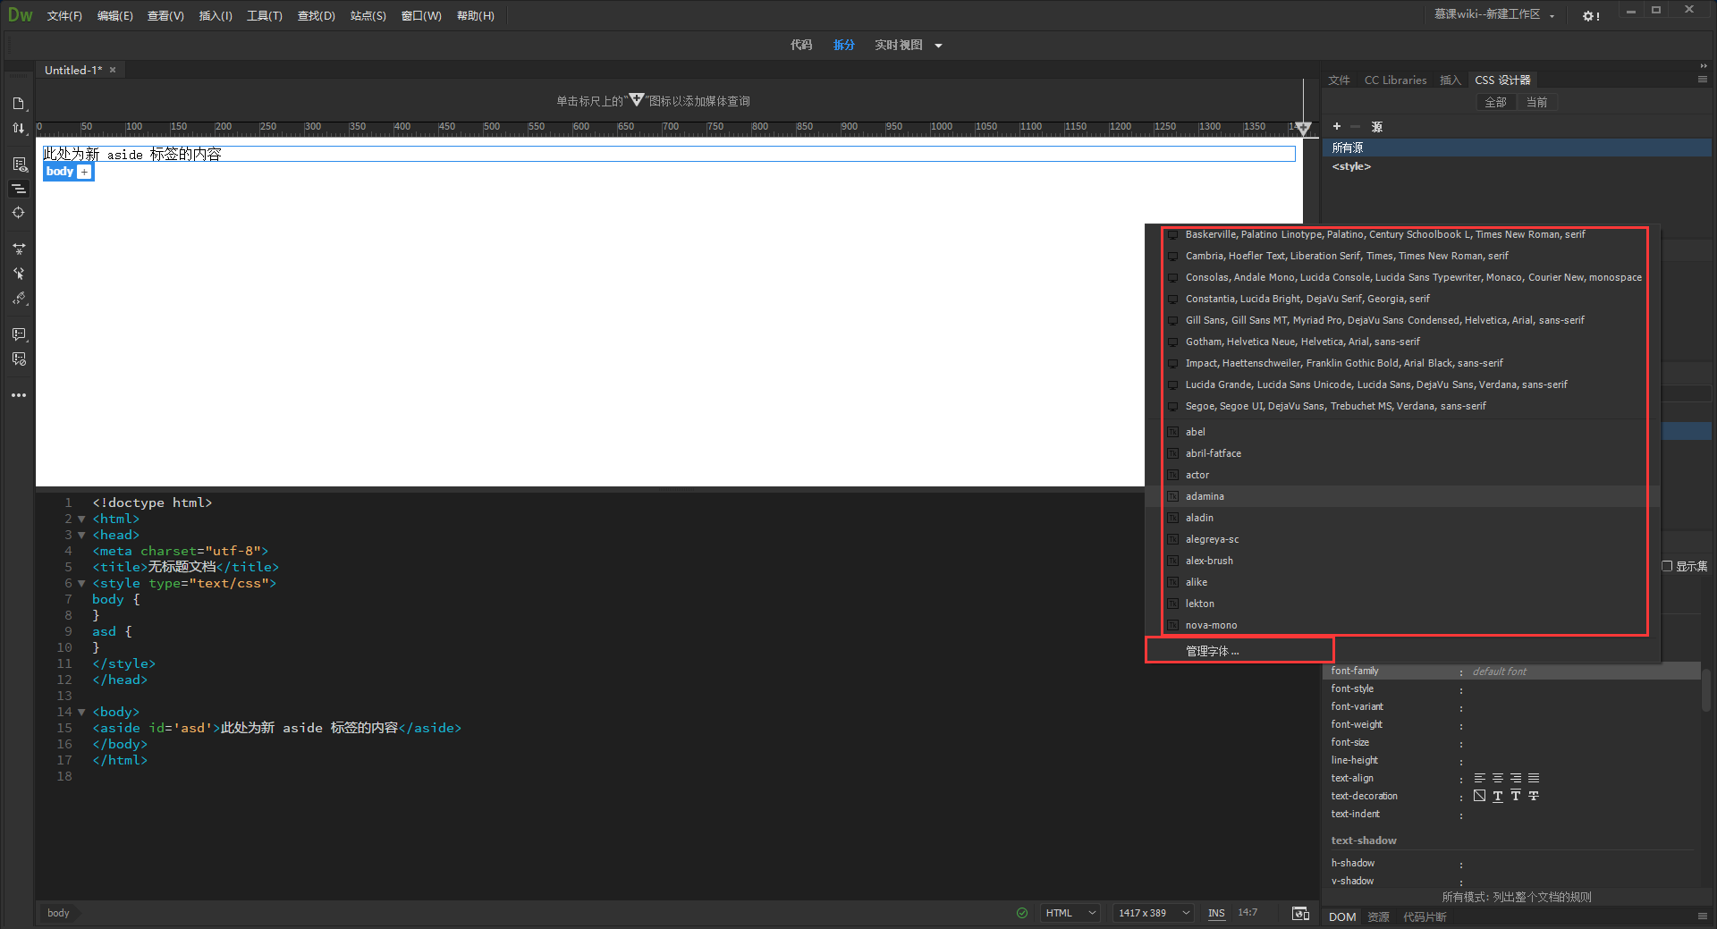This screenshot has height=929, width=1717.
Task: Open the document file management icon
Action: [18, 104]
